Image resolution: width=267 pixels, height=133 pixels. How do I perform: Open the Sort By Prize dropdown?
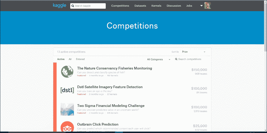click(194, 52)
